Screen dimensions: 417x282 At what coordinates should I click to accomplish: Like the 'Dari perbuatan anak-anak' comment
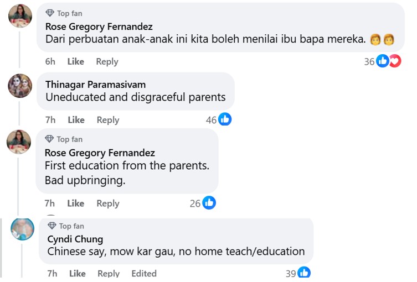[x=76, y=61]
